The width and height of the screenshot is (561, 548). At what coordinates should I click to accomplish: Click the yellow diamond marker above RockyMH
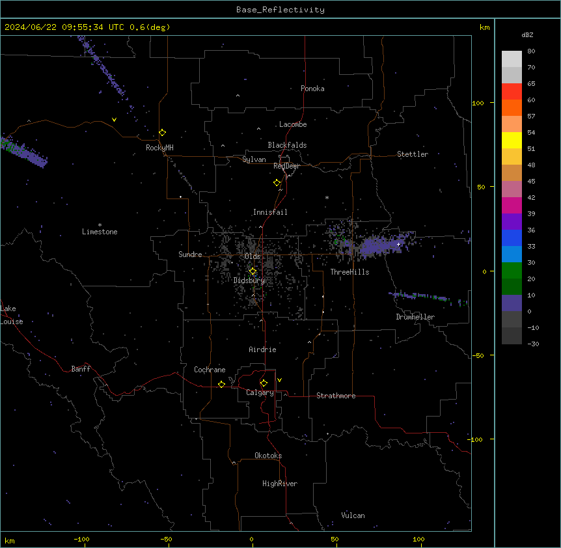click(163, 133)
